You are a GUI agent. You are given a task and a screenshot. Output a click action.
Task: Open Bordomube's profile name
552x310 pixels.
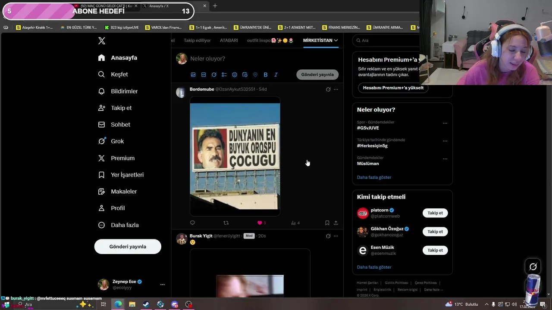pos(202,90)
